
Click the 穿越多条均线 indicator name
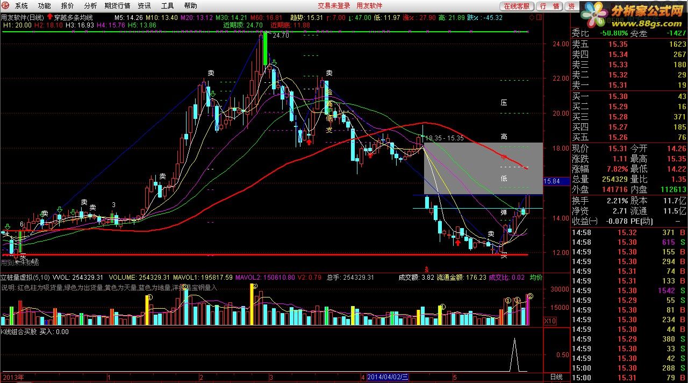73,17
